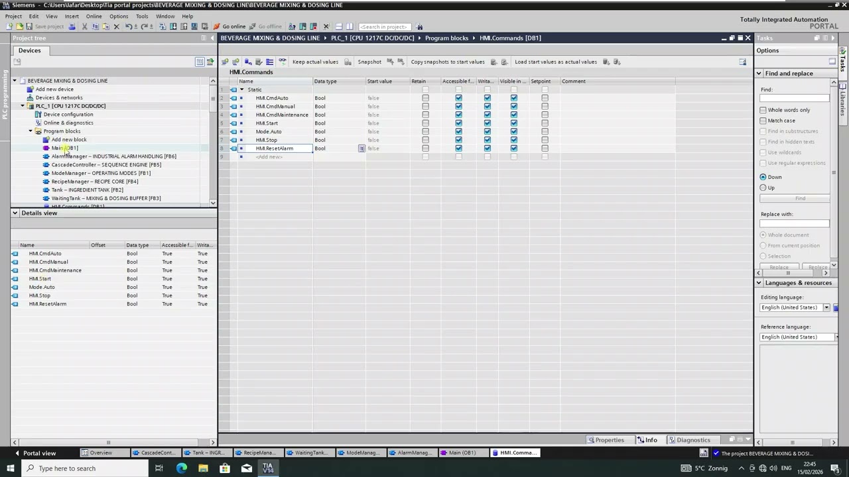Click the Online & diagnostics icon in the tree
This screenshot has width=849, height=477.
click(x=38, y=123)
